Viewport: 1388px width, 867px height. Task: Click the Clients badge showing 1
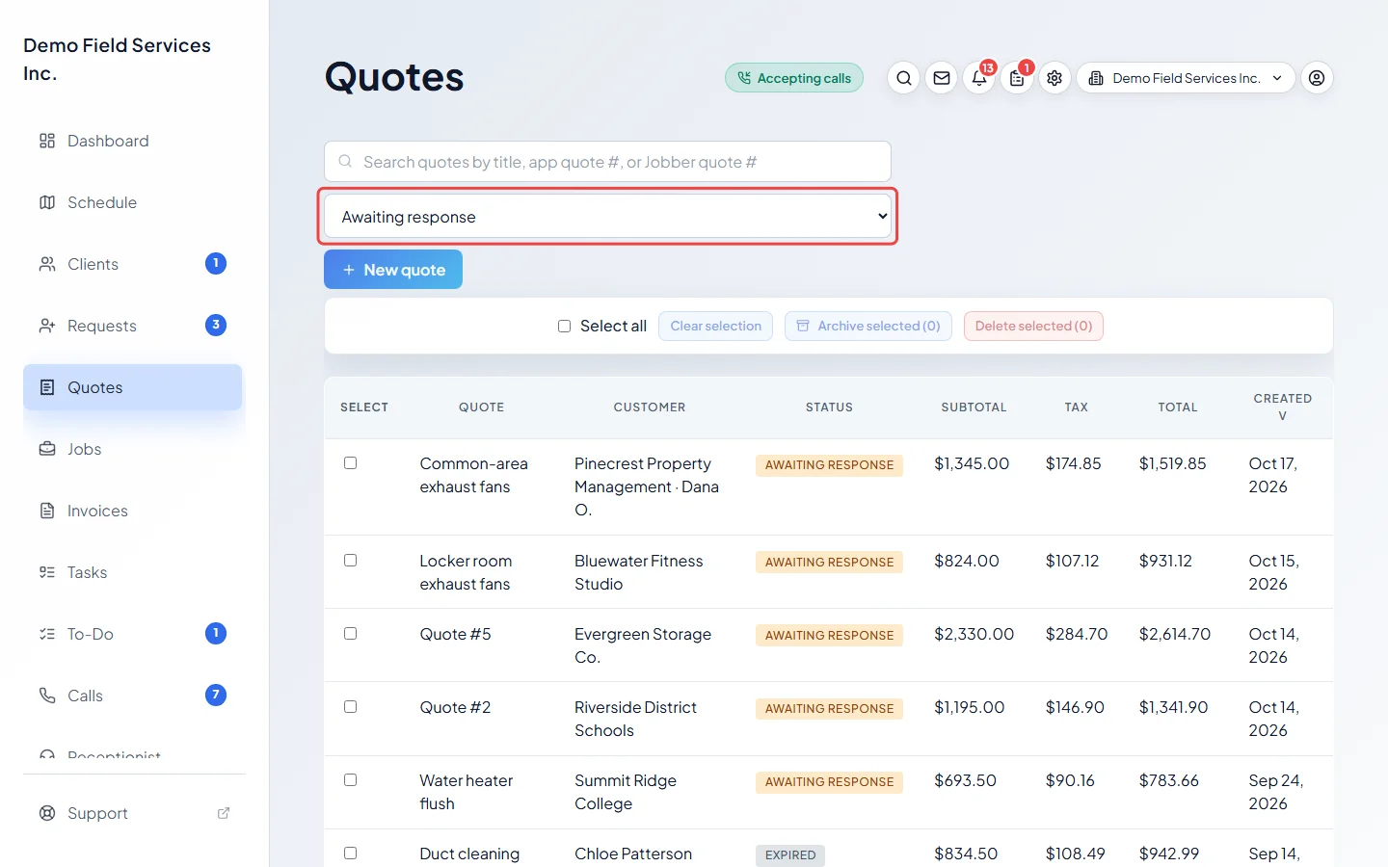(216, 263)
